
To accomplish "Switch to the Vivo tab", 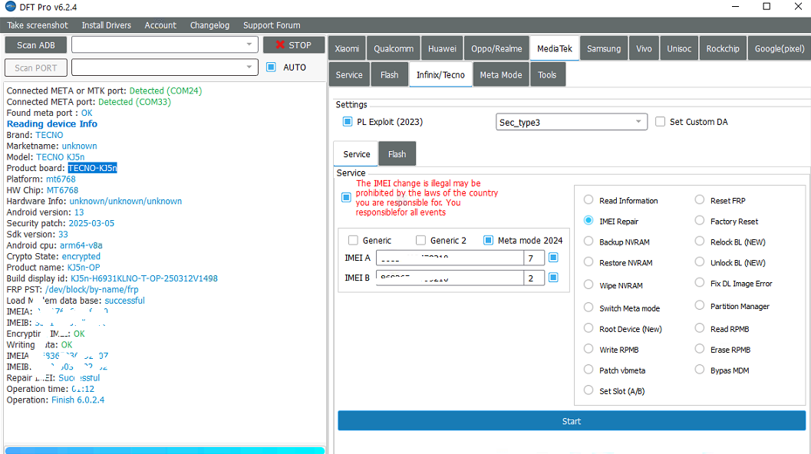I will tap(644, 48).
